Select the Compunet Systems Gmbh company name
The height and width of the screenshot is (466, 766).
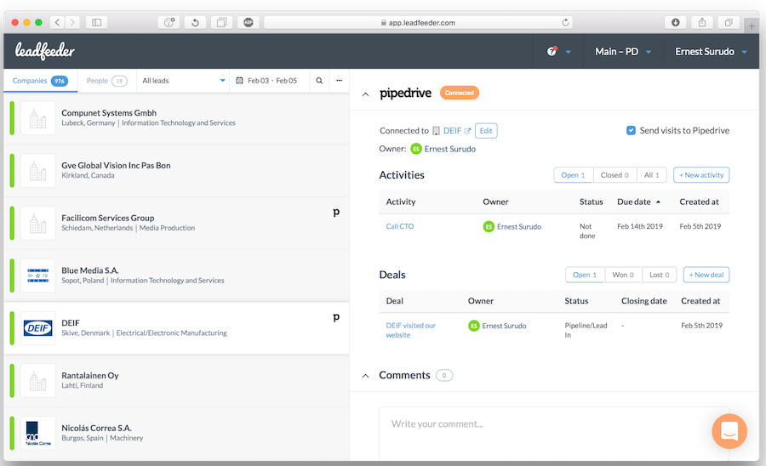coord(109,113)
